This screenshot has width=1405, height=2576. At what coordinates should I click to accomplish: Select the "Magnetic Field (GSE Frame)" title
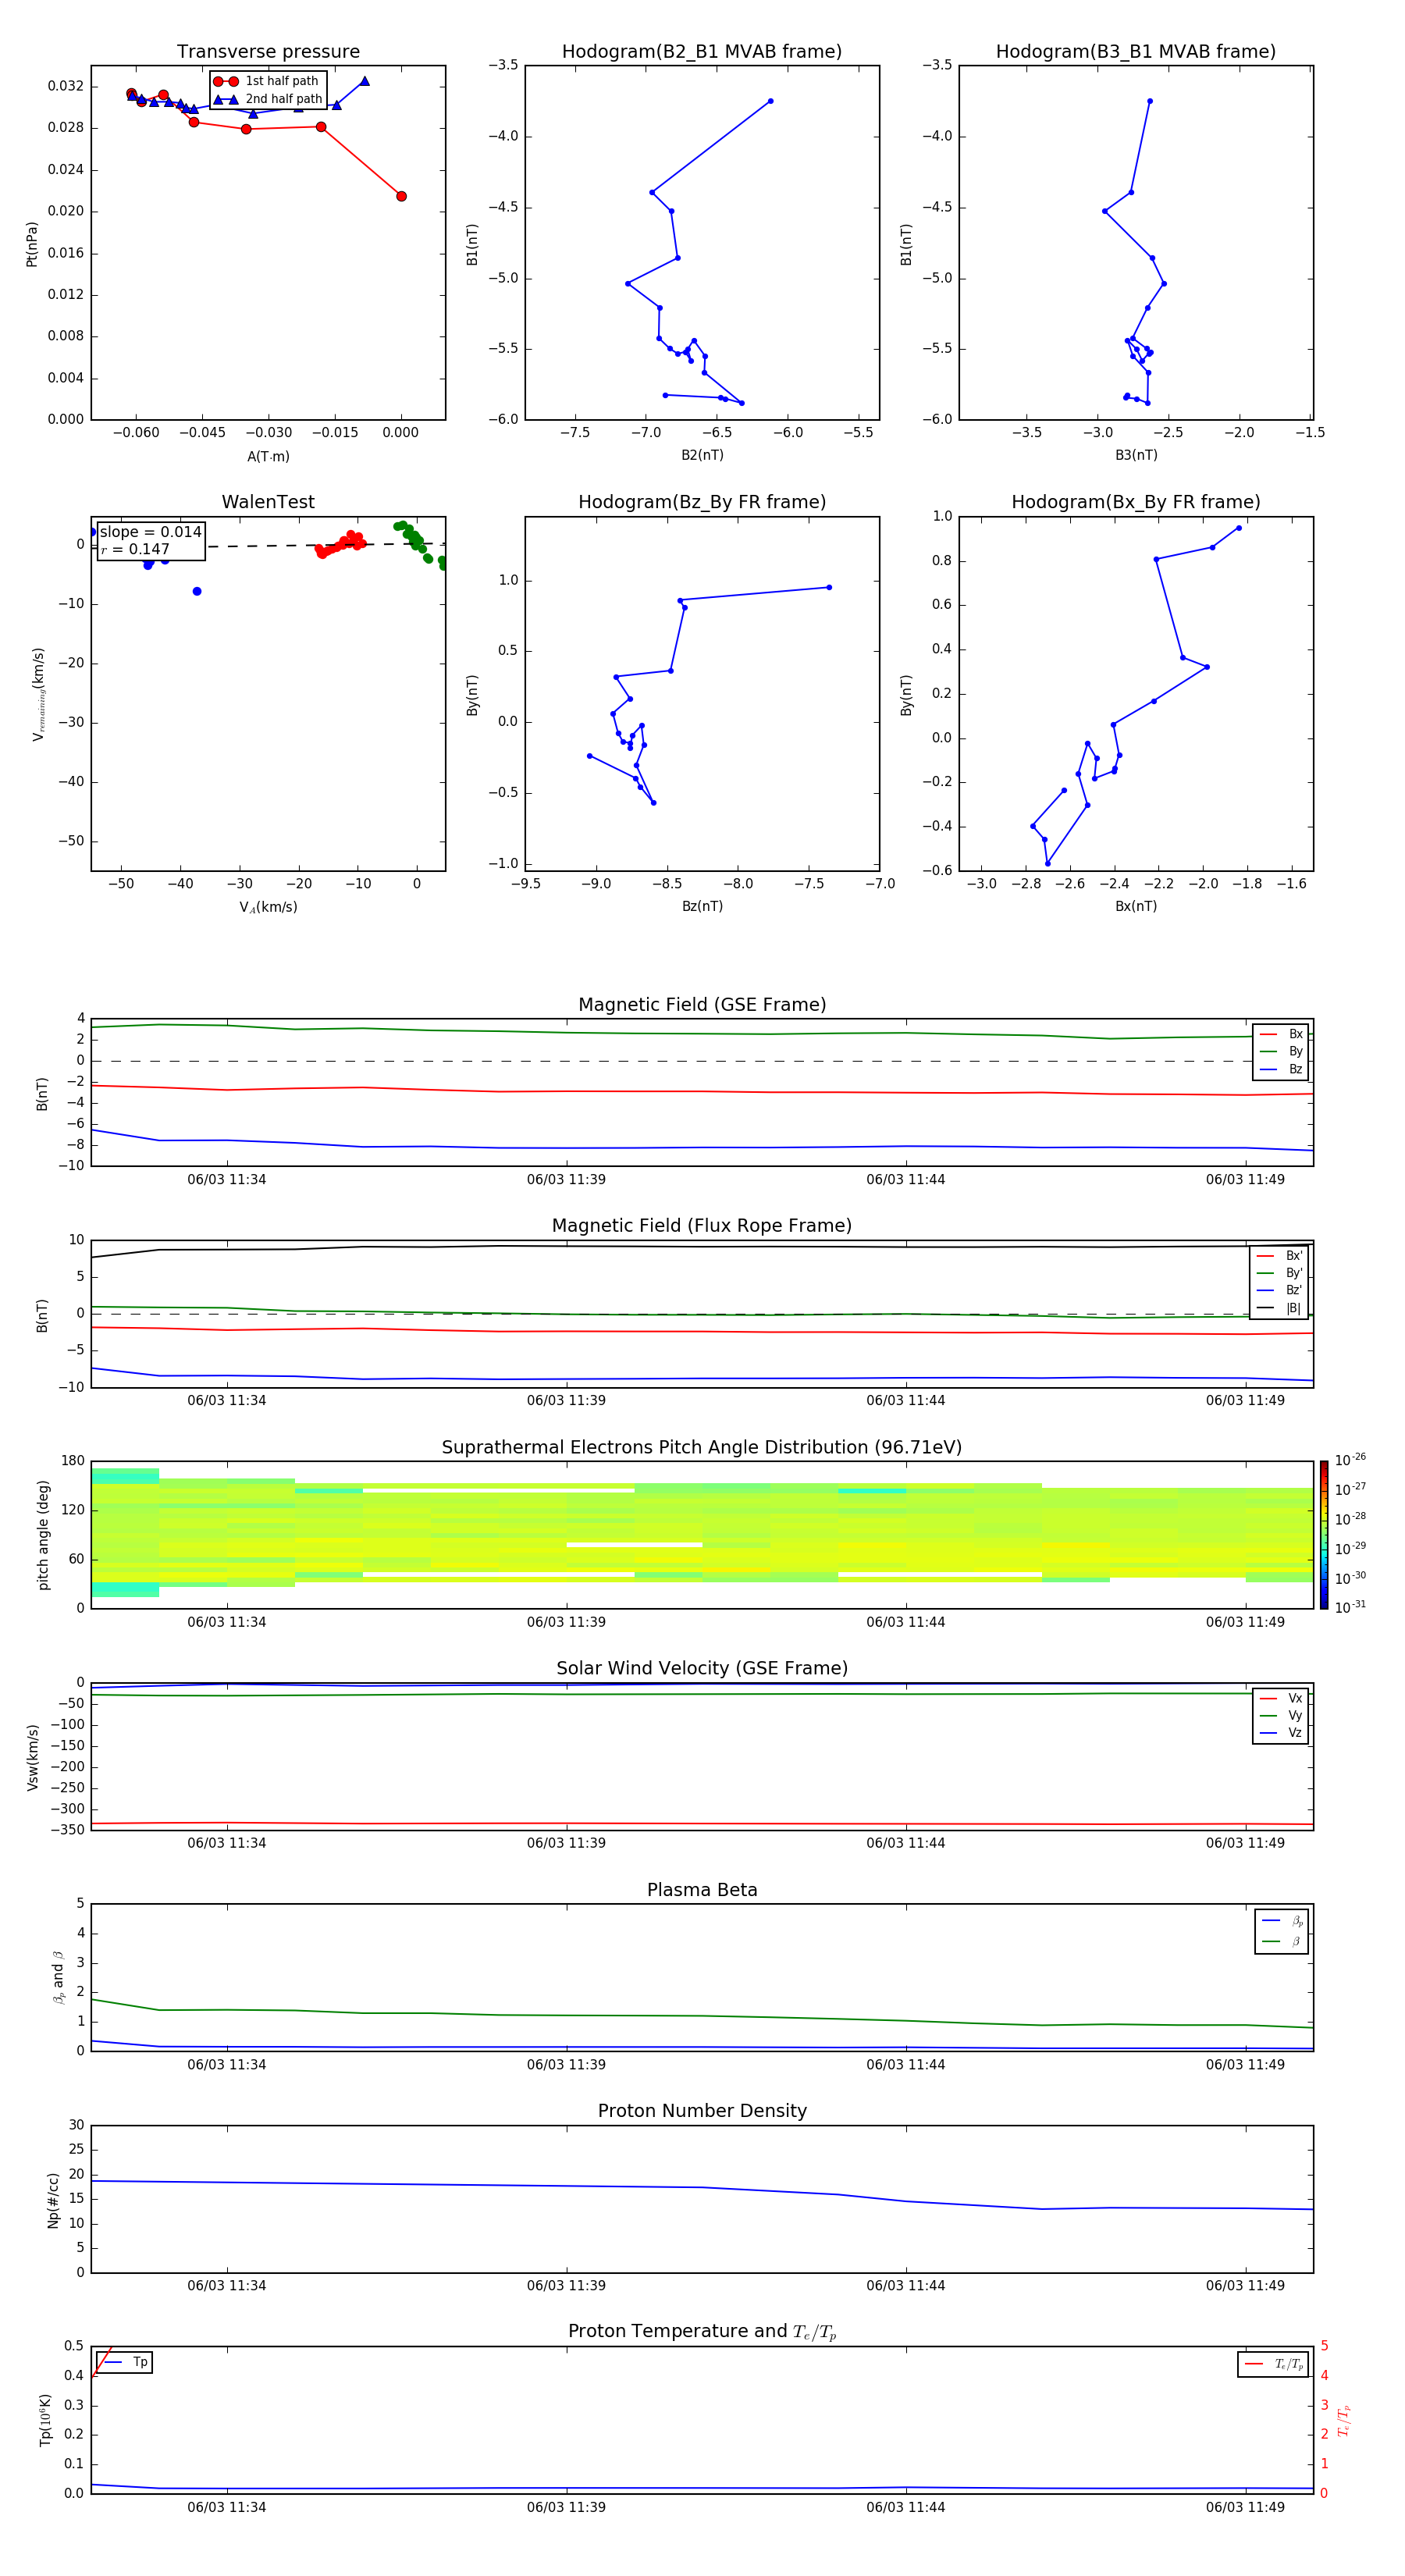(x=702, y=1005)
